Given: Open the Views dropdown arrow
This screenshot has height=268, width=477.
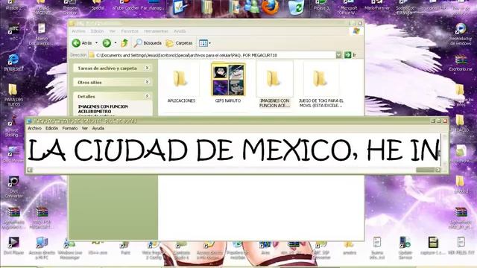Looking at the screenshot, I should pyautogui.click(x=210, y=43).
